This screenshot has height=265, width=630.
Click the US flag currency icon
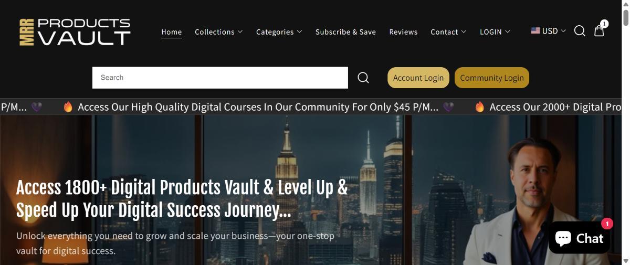(x=535, y=31)
